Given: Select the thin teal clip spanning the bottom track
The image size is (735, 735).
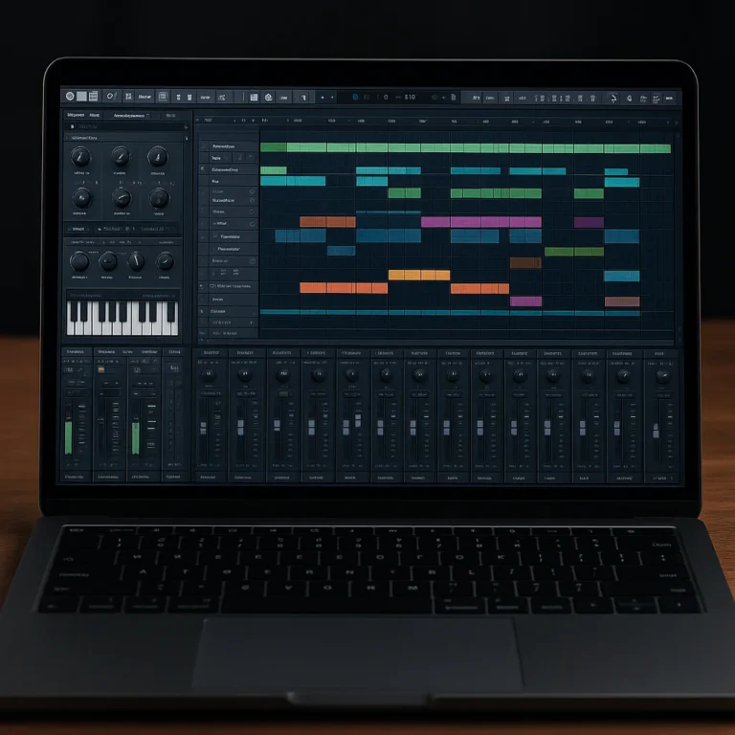Looking at the screenshot, I should (x=450, y=313).
